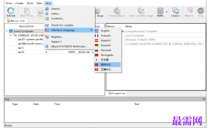Click the About info icon

point(47,46)
